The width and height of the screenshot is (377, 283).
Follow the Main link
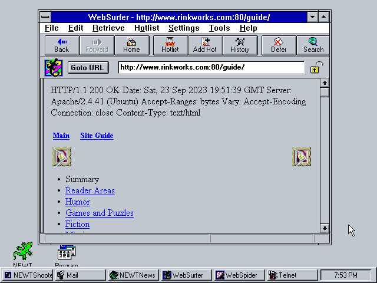61,136
